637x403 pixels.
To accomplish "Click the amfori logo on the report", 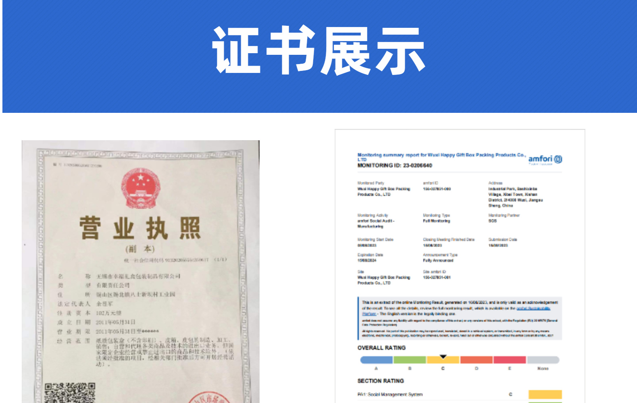I will point(545,160).
